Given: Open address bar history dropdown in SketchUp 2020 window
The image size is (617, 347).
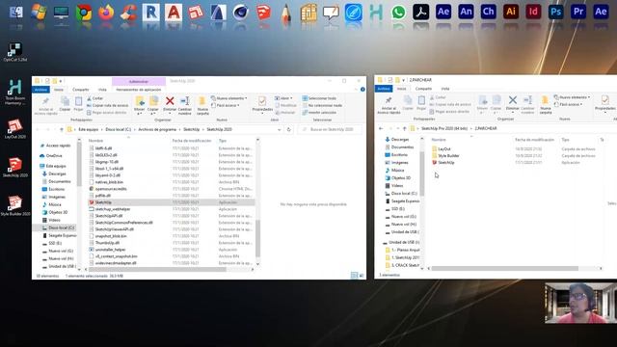Looking at the screenshot, I should [280, 129].
